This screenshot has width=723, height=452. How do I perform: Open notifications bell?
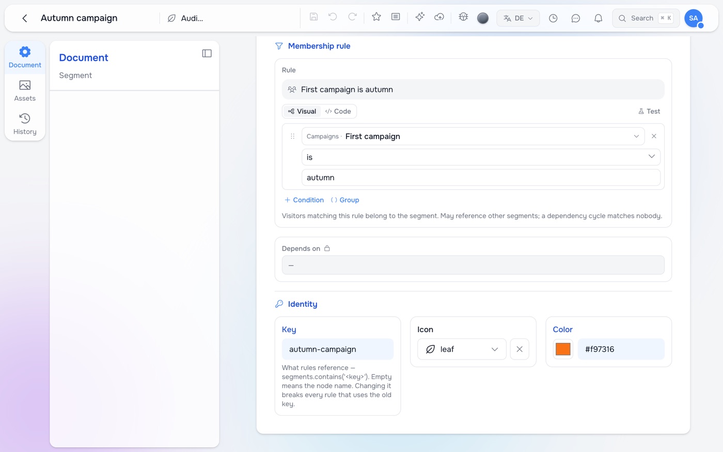click(x=598, y=18)
